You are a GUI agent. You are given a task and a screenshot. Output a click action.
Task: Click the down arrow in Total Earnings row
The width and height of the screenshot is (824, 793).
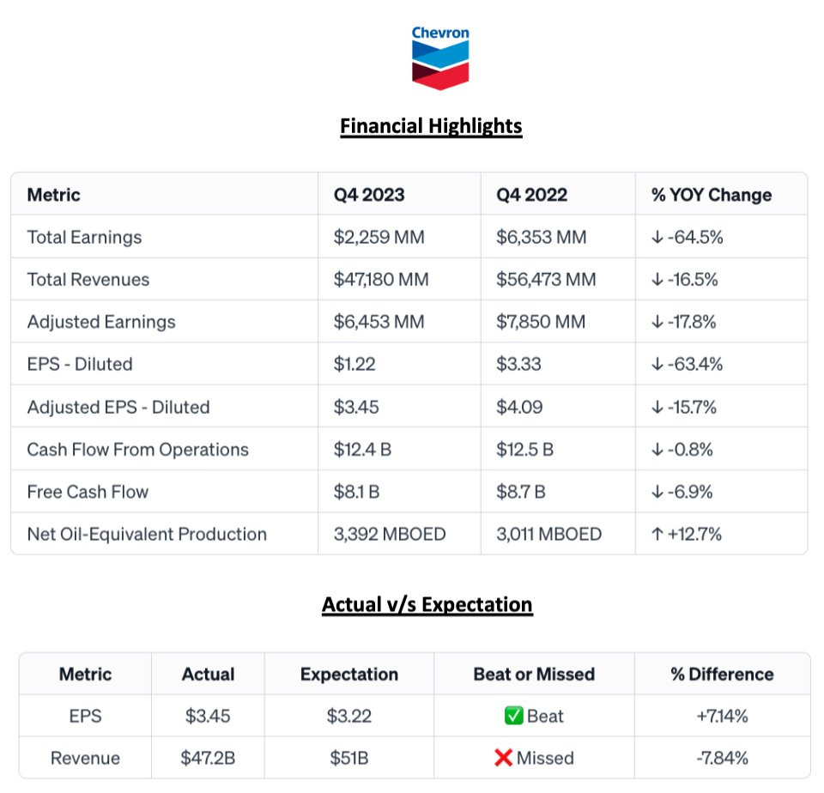657,237
